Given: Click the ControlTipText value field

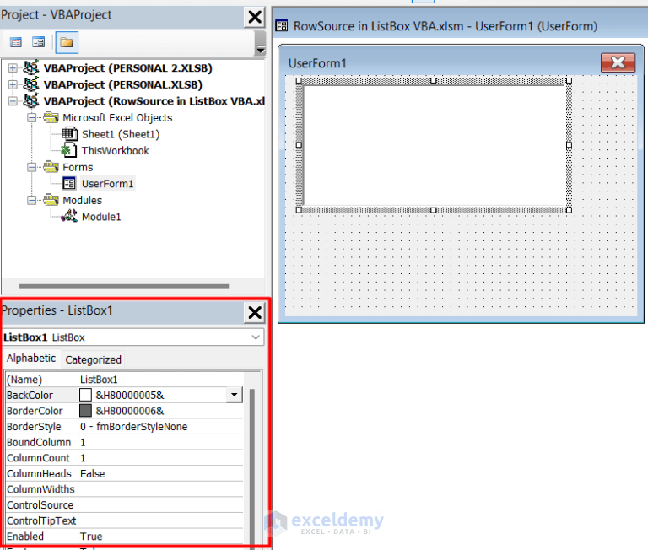Looking at the screenshot, I should point(161,520).
